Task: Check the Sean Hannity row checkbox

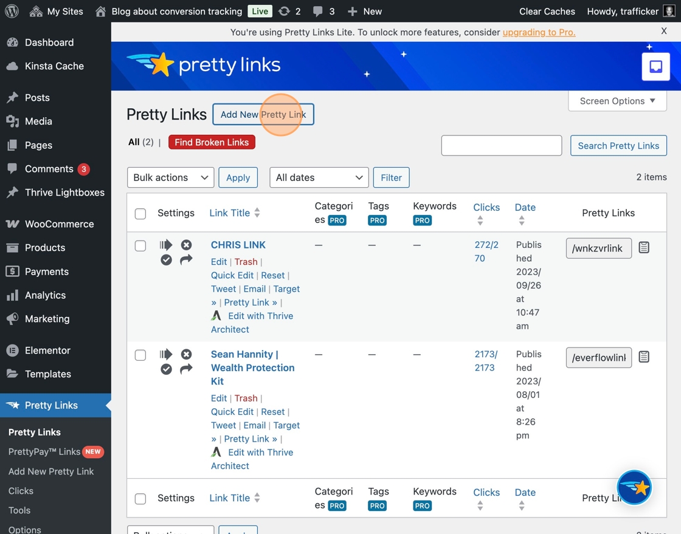Action: click(x=140, y=355)
